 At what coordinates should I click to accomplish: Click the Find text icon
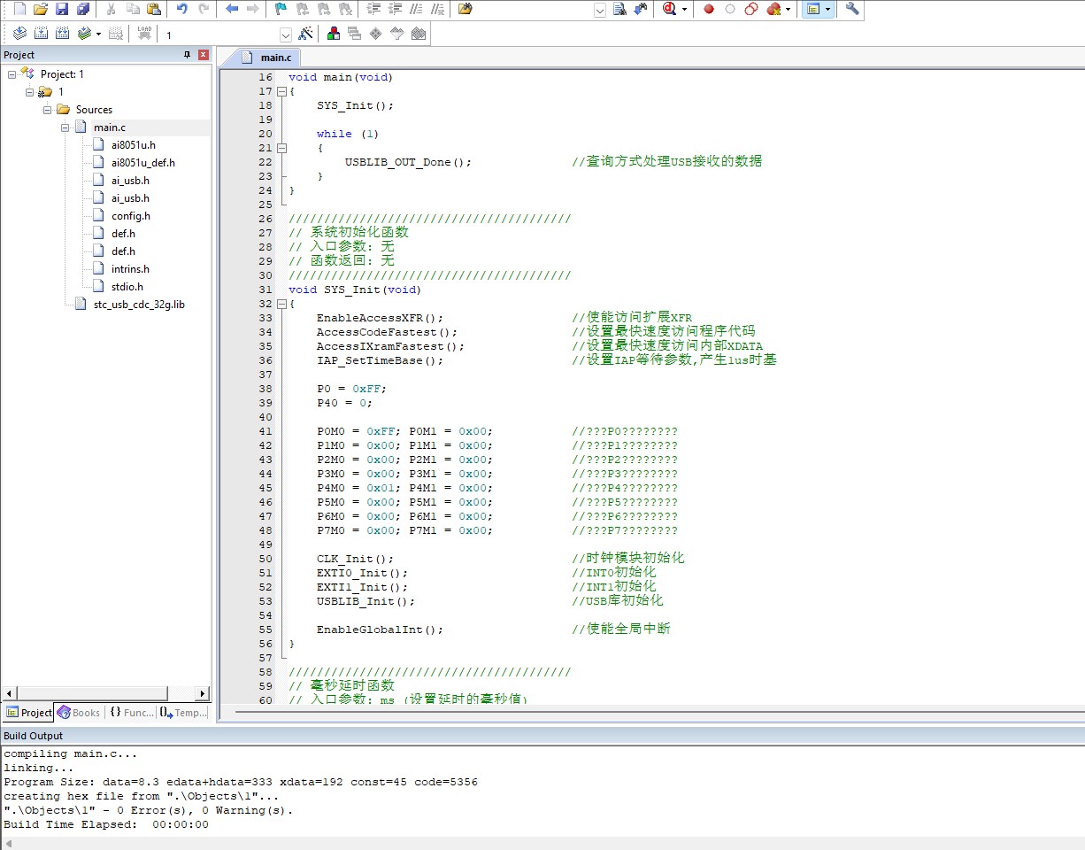coord(619,9)
